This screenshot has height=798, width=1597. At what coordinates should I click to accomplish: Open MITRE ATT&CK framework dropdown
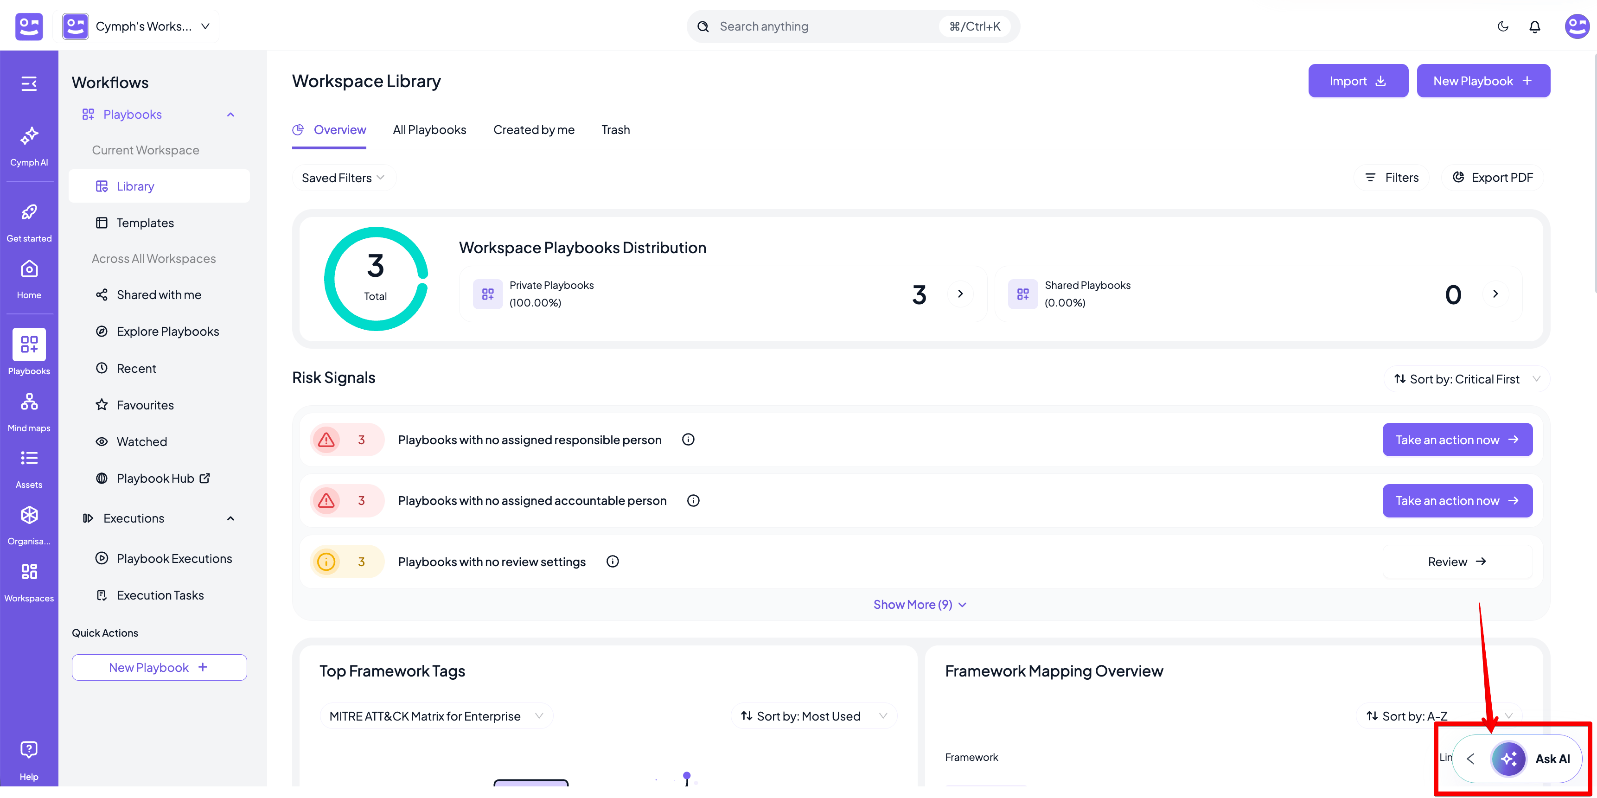click(x=436, y=716)
